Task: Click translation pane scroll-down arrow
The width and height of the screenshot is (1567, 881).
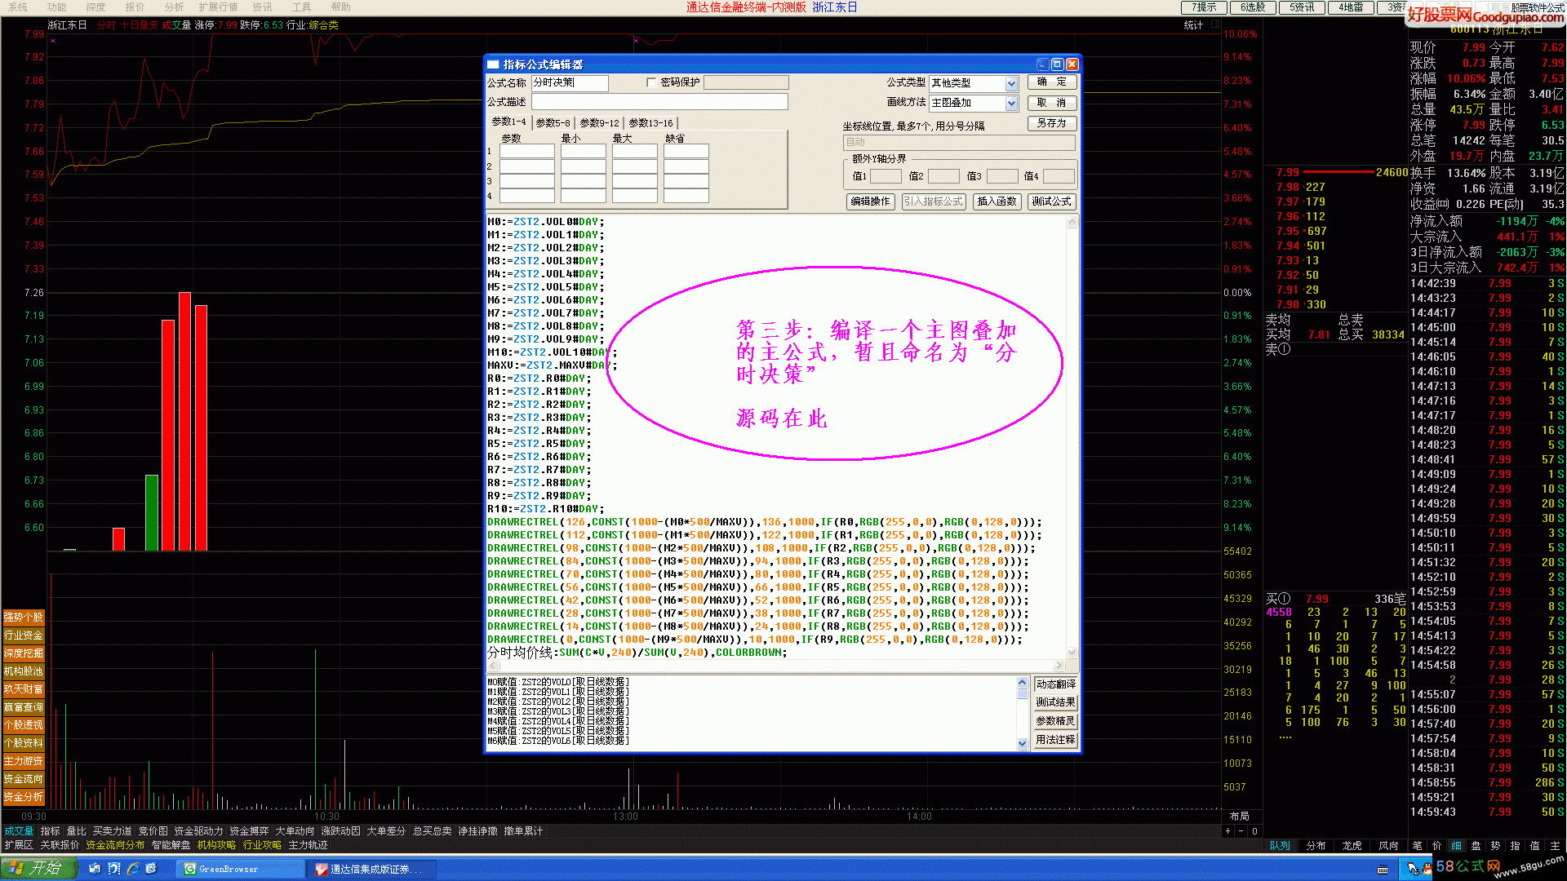Action: pyautogui.click(x=1022, y=743)
